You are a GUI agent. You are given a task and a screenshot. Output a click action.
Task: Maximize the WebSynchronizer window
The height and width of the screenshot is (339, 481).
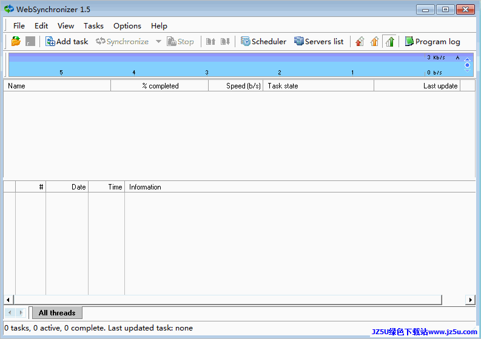click(x=445, y=10)
